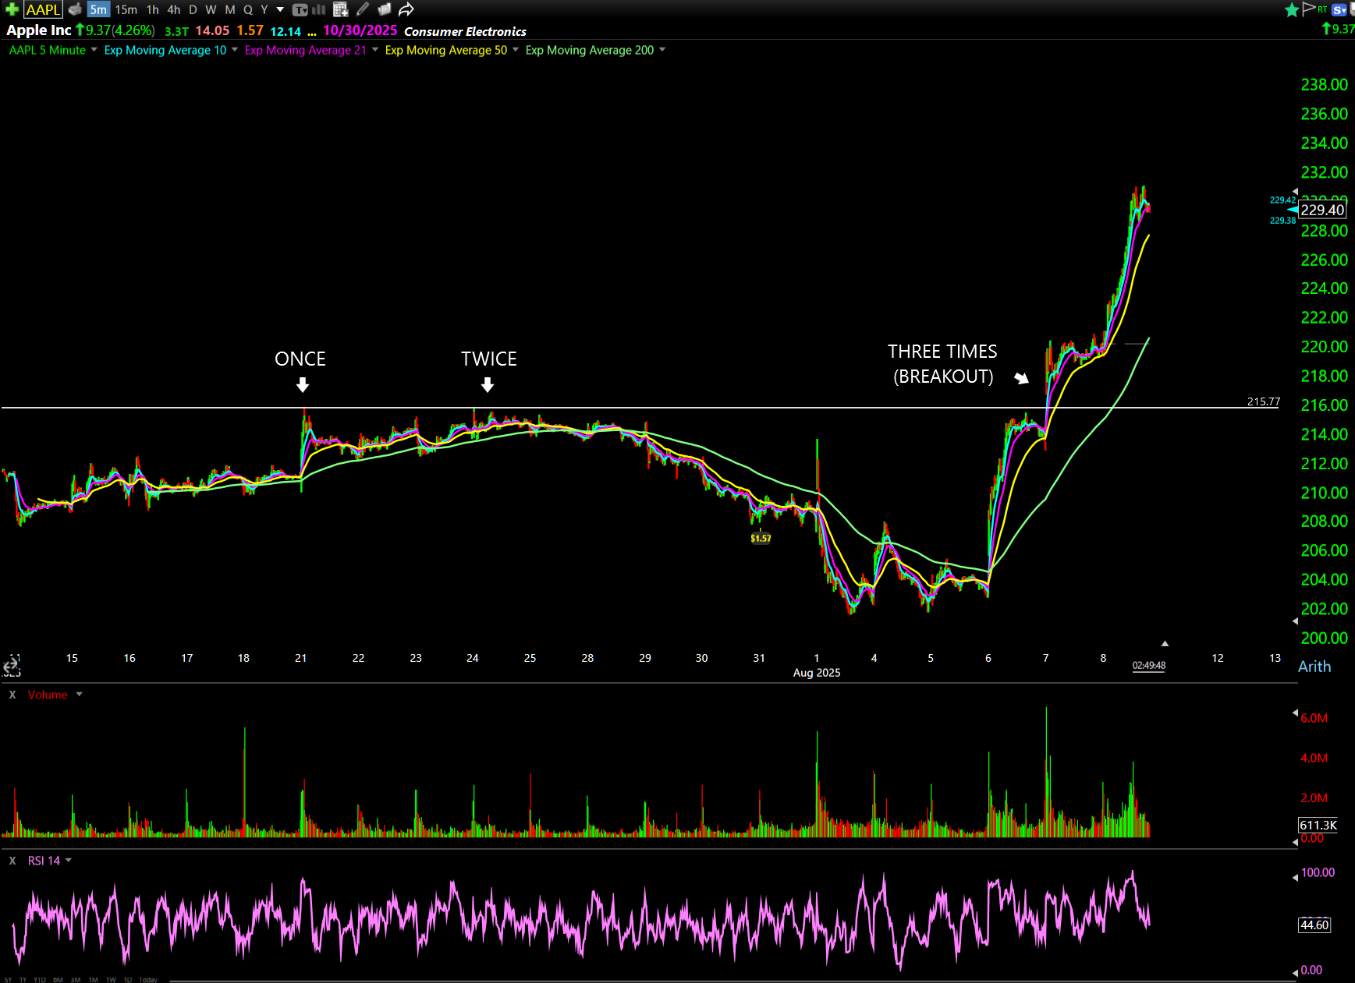
Task: Select the 5Y range at bottom
Action: 8,980
